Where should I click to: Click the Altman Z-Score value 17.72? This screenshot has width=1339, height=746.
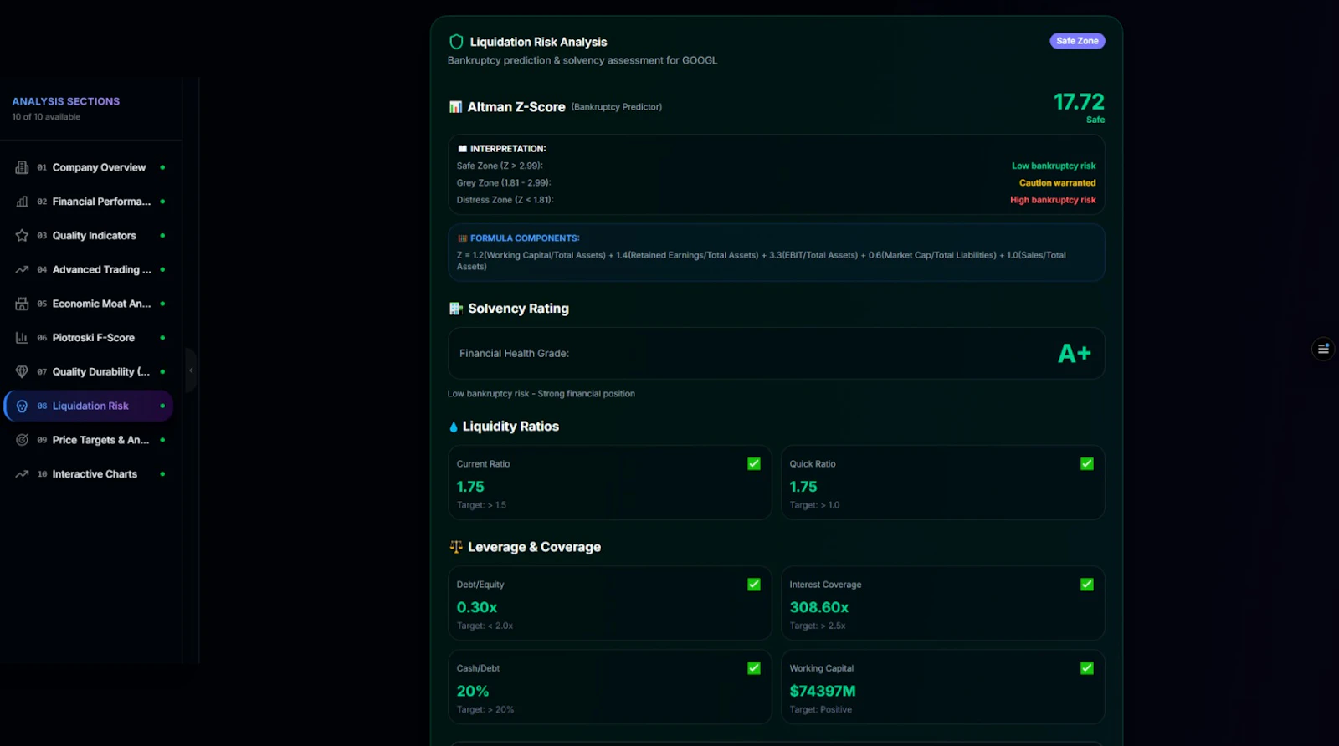click(1079, 102)
